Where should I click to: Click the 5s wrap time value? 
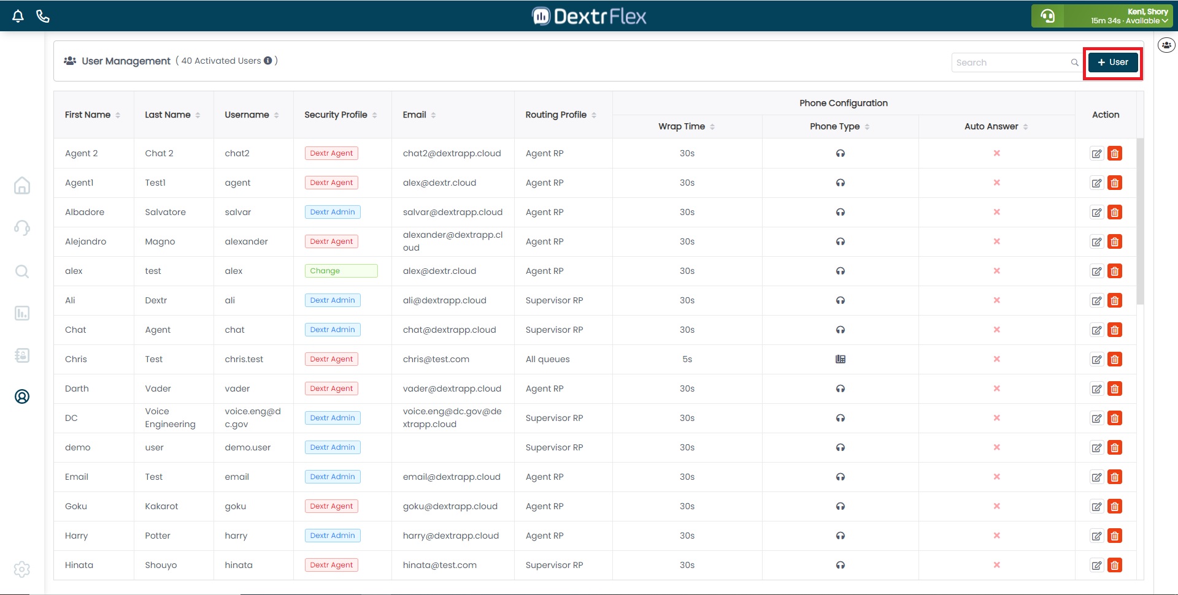tap(687, 359)
